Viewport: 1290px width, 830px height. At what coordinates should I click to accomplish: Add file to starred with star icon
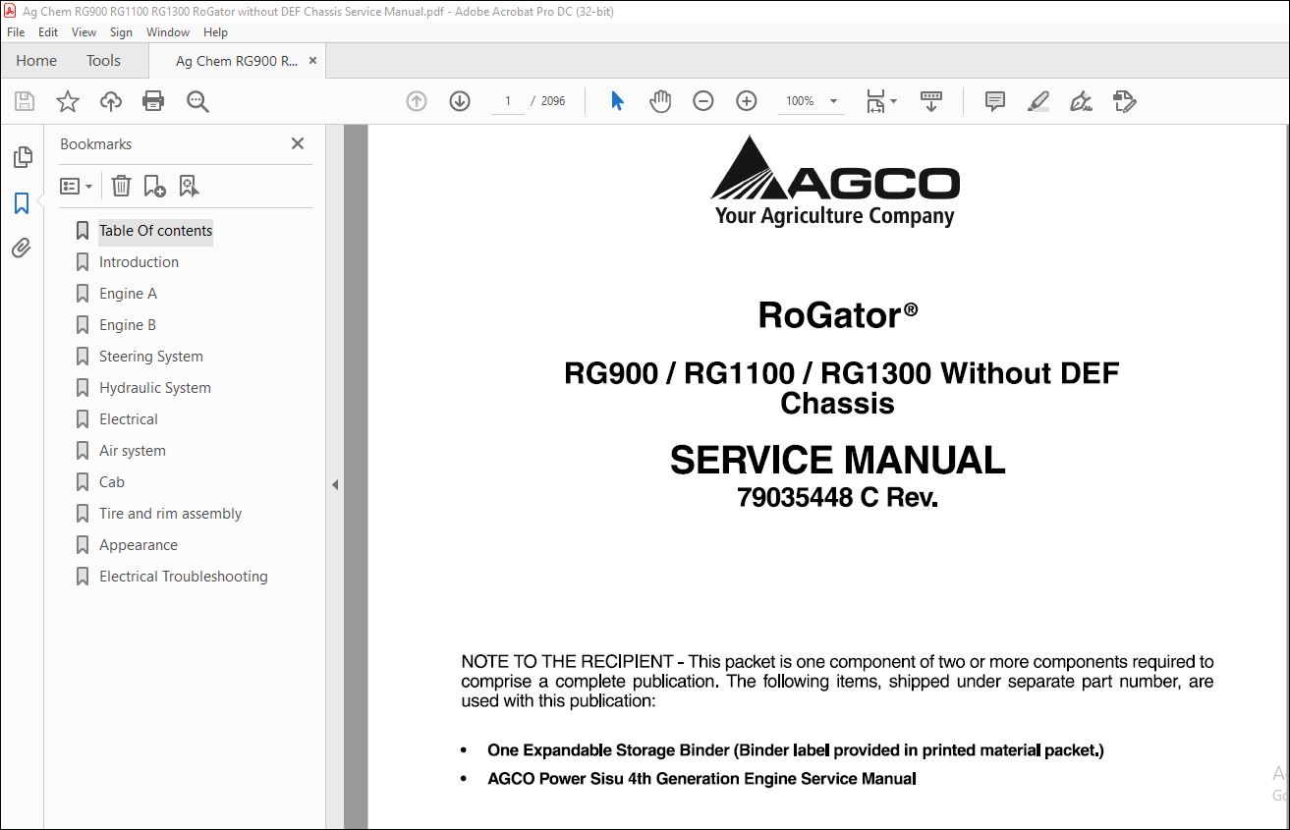(x=68, y=101)
